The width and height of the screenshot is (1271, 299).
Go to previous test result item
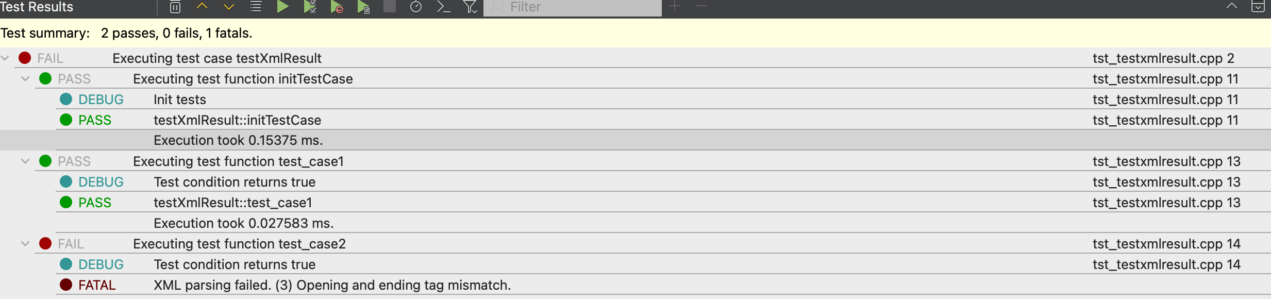(x=202, y=7)
